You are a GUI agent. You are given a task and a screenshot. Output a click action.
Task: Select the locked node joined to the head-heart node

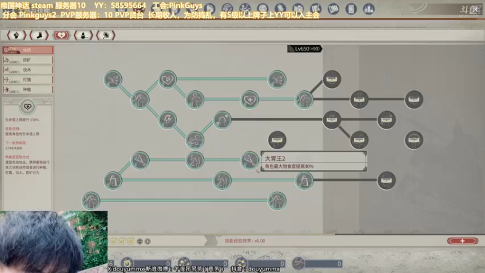[x=332, y=120]
